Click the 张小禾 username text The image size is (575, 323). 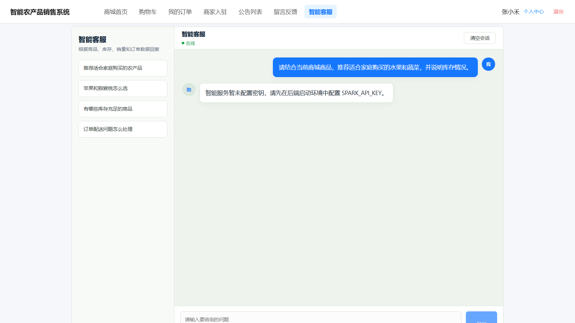pyautogui.click(x=511, y=12)
